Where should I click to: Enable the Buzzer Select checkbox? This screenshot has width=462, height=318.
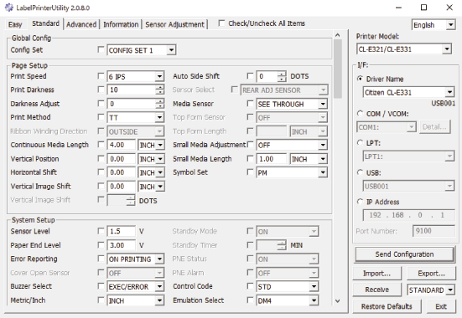tap(101, 286)
